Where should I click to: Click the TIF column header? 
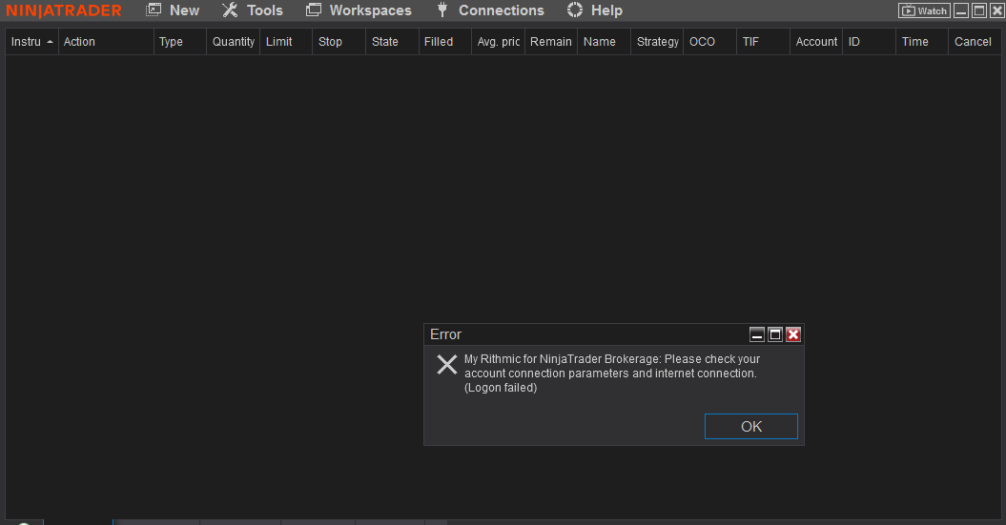coord(763,42)
